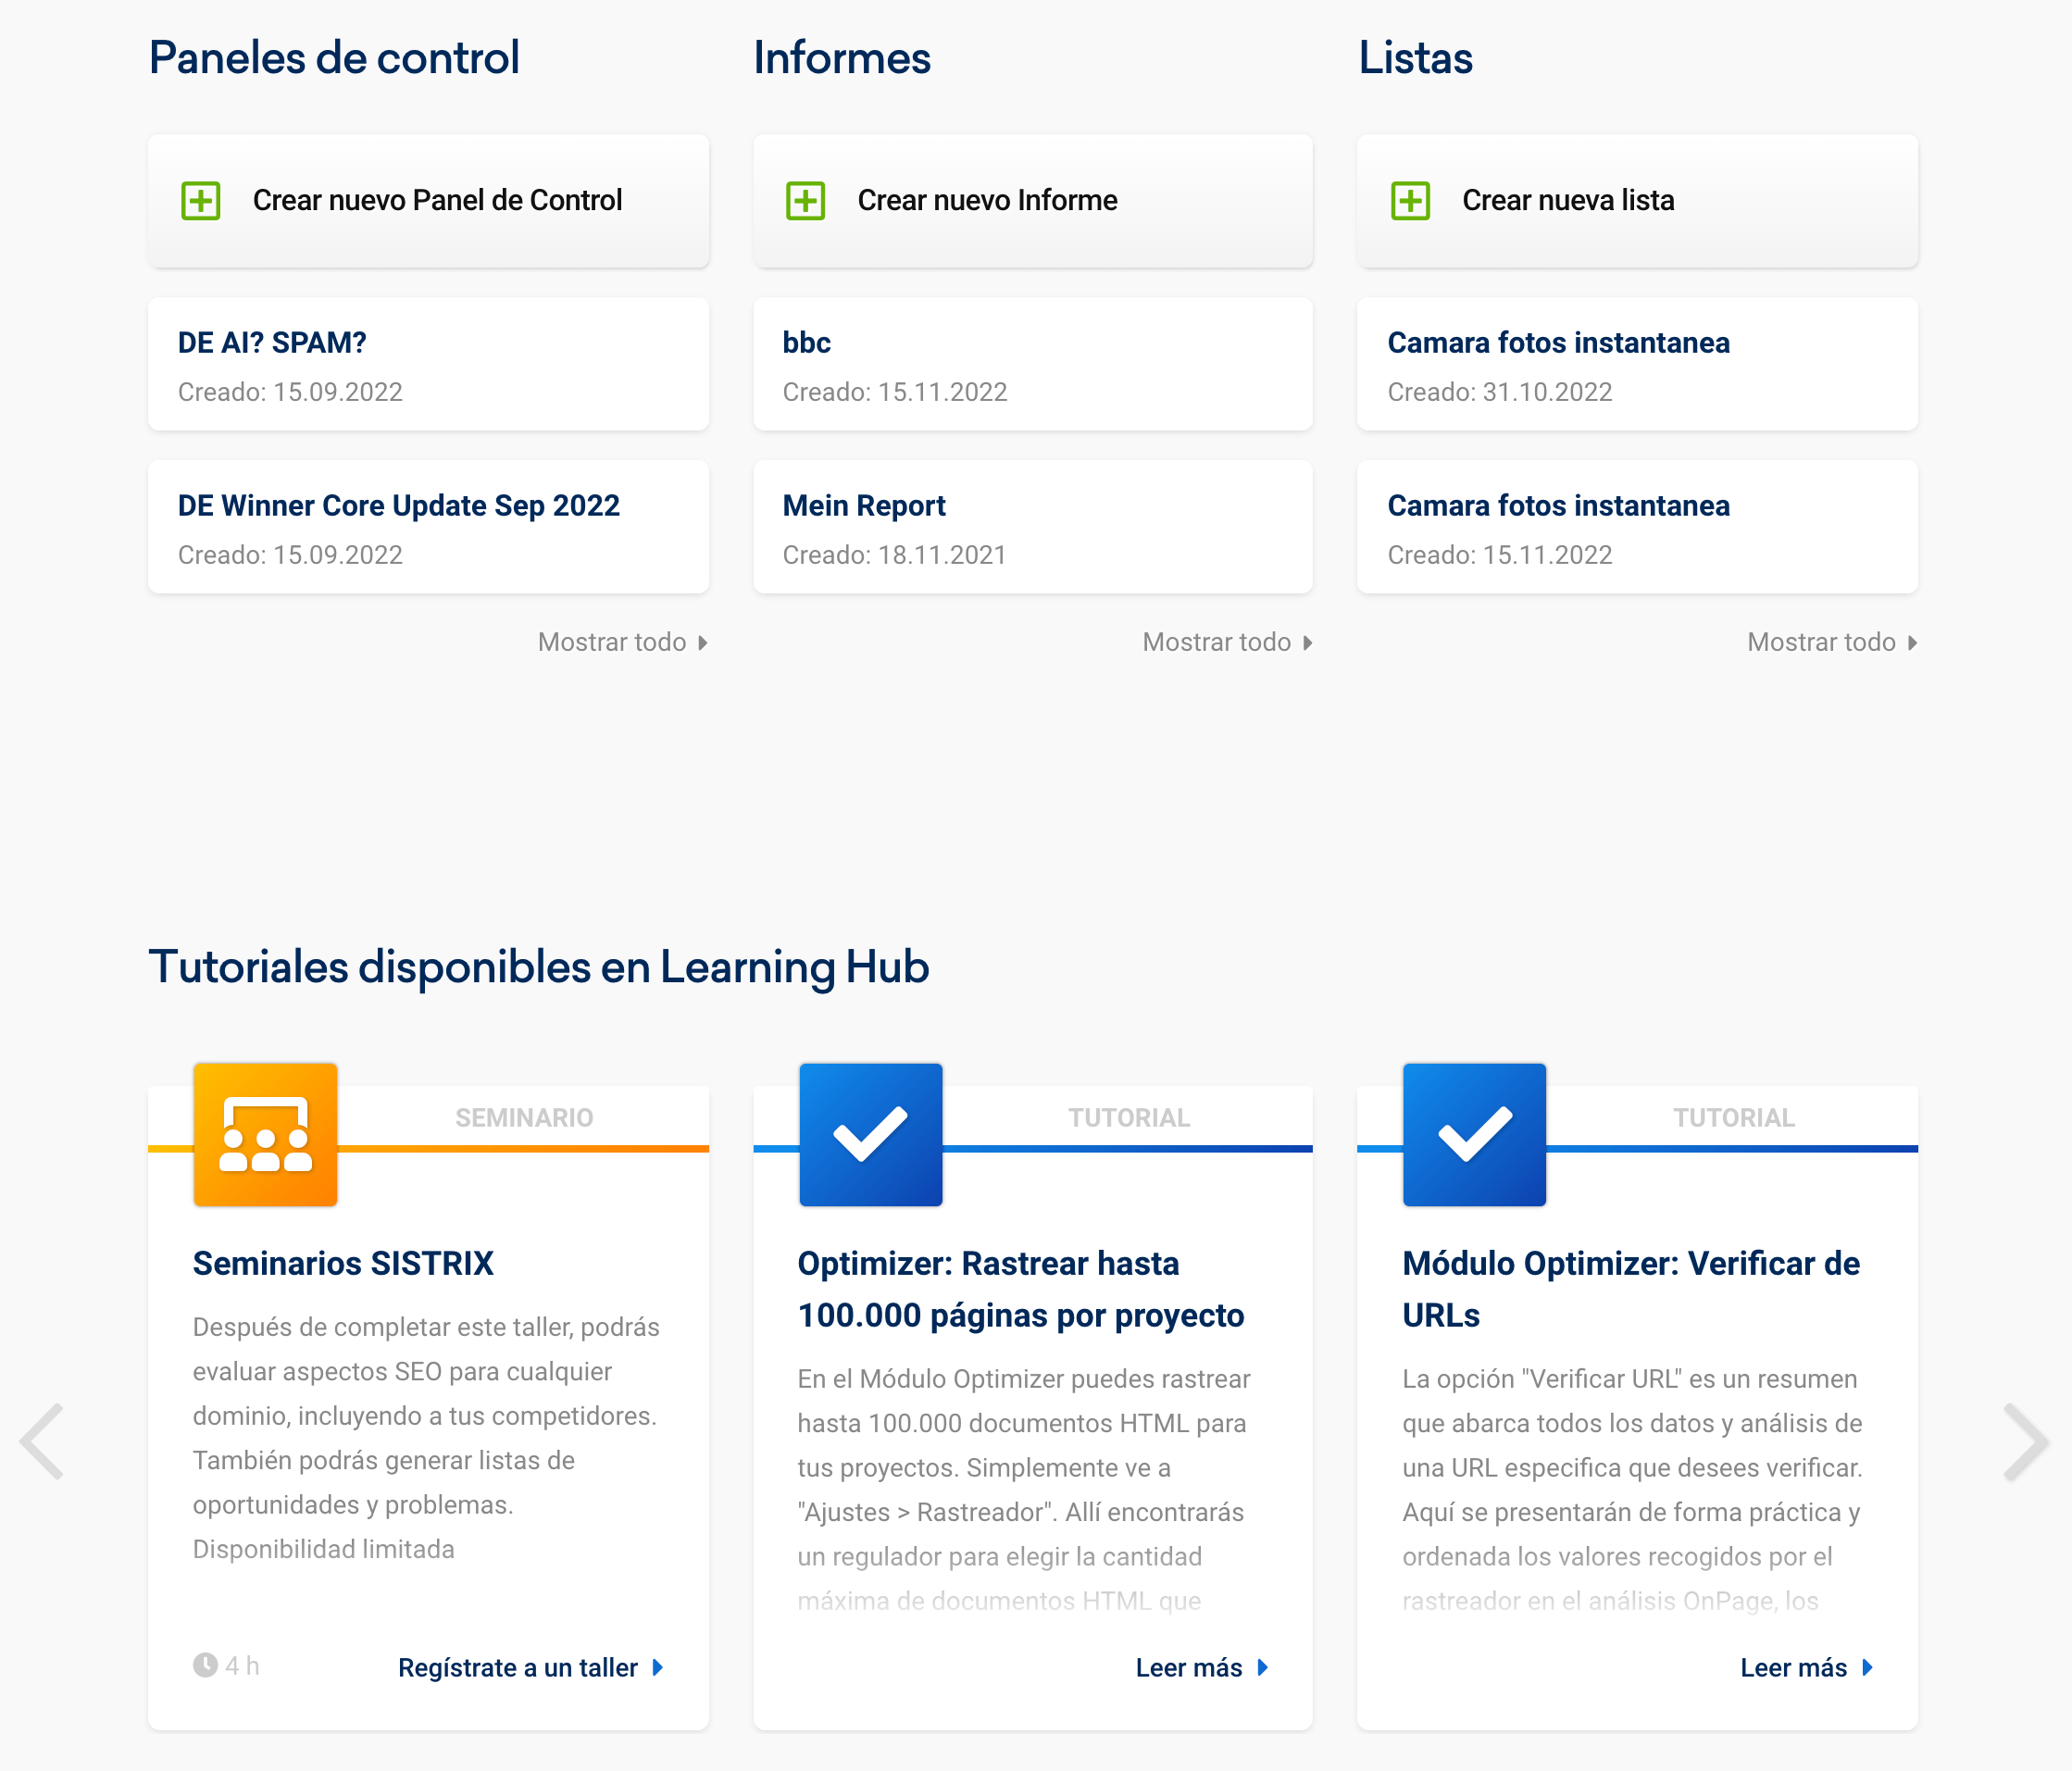Click the orange Seminario audience icon
This screenshot has width=2072, height=1771.
tap(265, 1134)
